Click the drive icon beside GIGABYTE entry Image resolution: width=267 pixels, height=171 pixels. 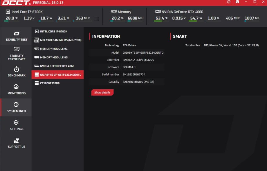point(37,74)
